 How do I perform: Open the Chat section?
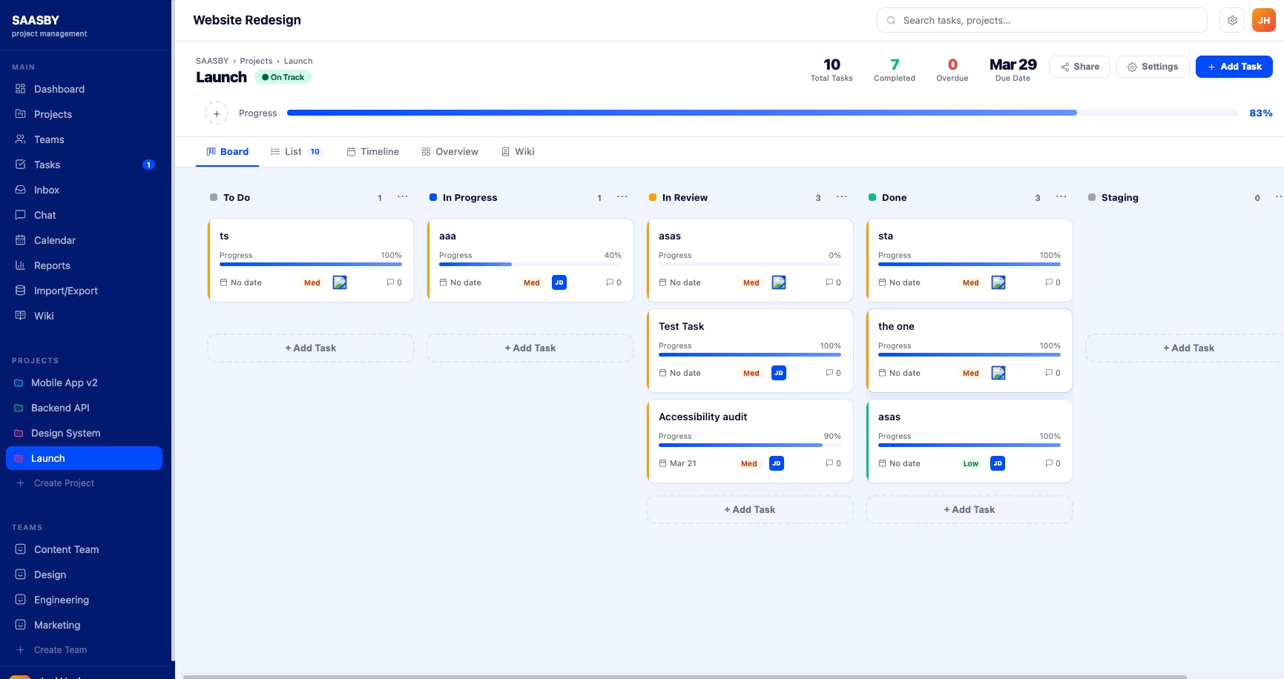(x=45, y=215)
